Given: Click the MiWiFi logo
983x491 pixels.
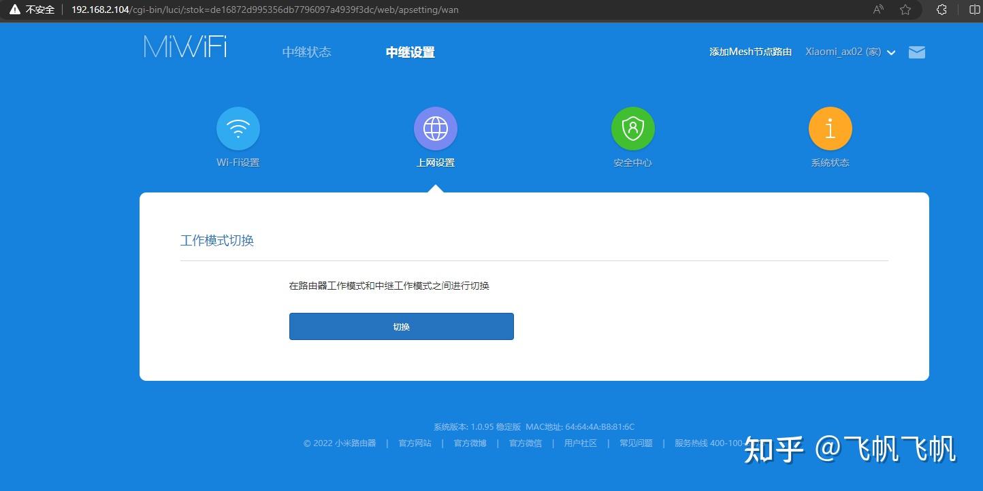Looking at the screenshot, I should (x=184, y=46).
